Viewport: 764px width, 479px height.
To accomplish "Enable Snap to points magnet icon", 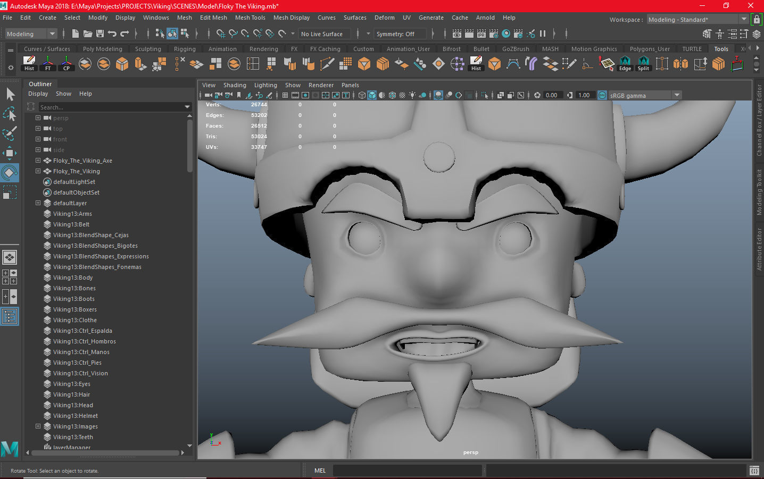I will tap(245, 33).
